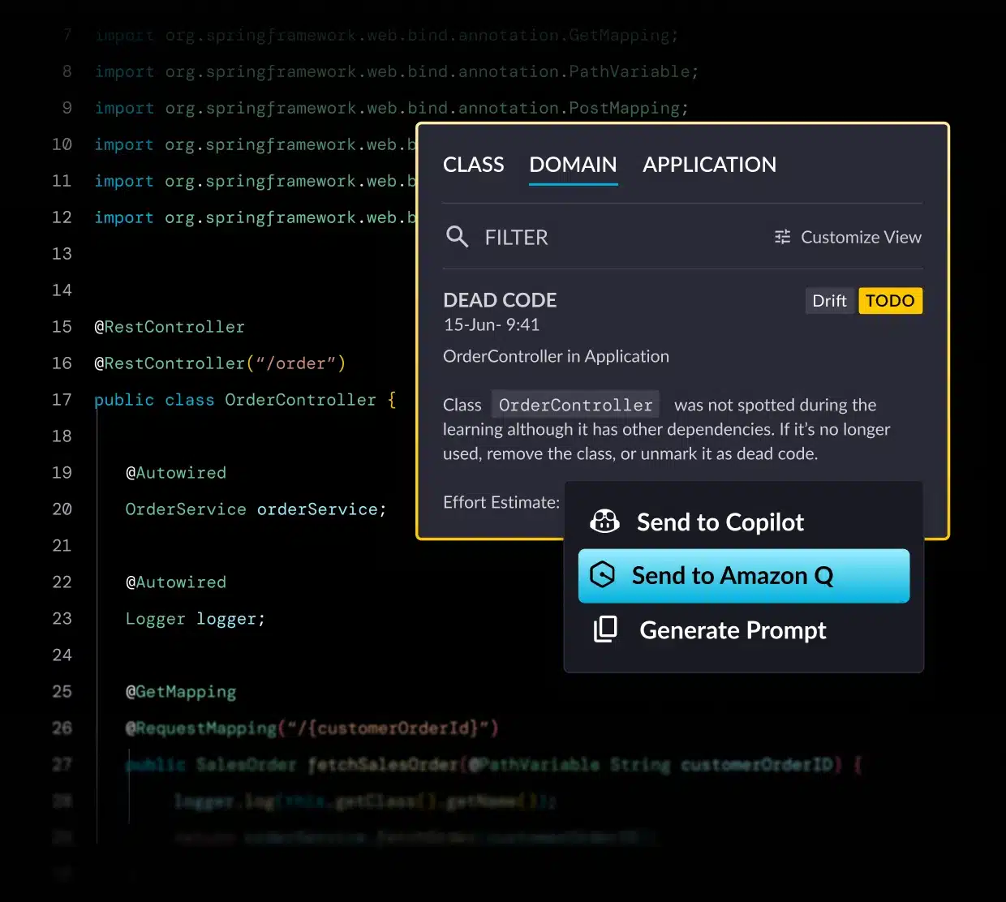Click the PostMapping import line

(x=392, y=109)
